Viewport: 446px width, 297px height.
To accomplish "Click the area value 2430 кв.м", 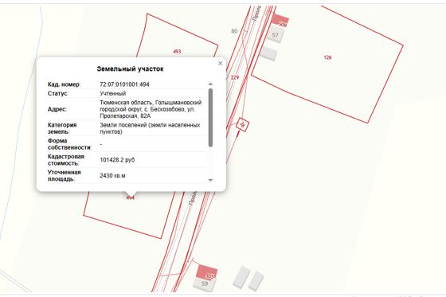I will point(112,176).
